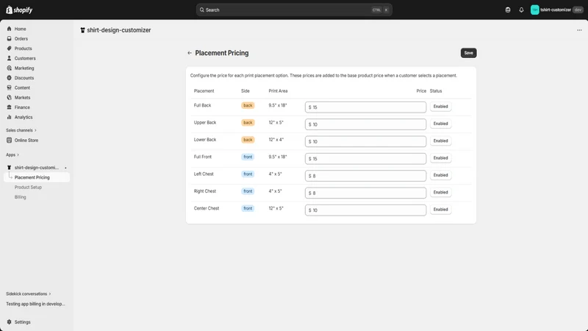Click the Orders inbox icon
Screen dimensions: 588x331
(x=9, y=39)
